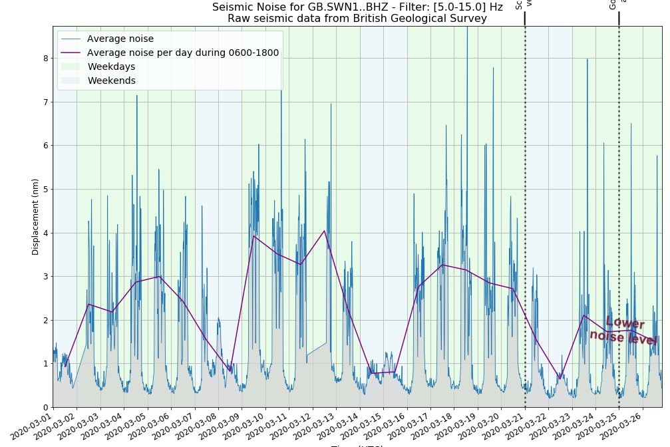Click the x-axis date label '2020-03-14'
This screenshot has width=670, height=447.
point(339,426)
